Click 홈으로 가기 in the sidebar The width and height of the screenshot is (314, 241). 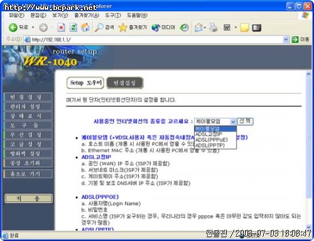pos(28,174)
